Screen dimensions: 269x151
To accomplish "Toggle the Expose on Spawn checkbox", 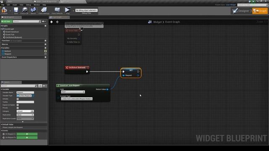I will (18, 105).
